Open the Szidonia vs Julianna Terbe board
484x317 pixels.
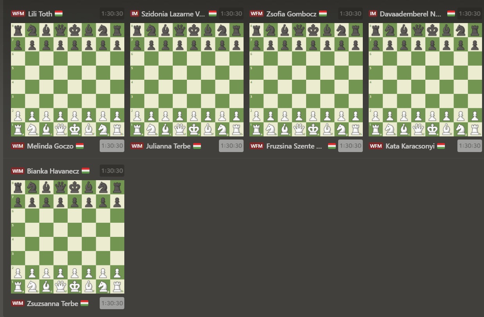coord(187,80)
